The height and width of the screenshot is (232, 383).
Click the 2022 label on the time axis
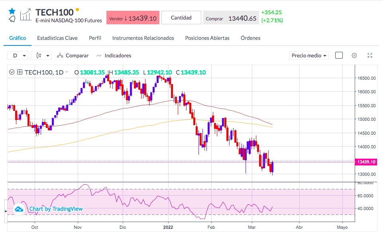pyautogui.click(x=168, y=227)
